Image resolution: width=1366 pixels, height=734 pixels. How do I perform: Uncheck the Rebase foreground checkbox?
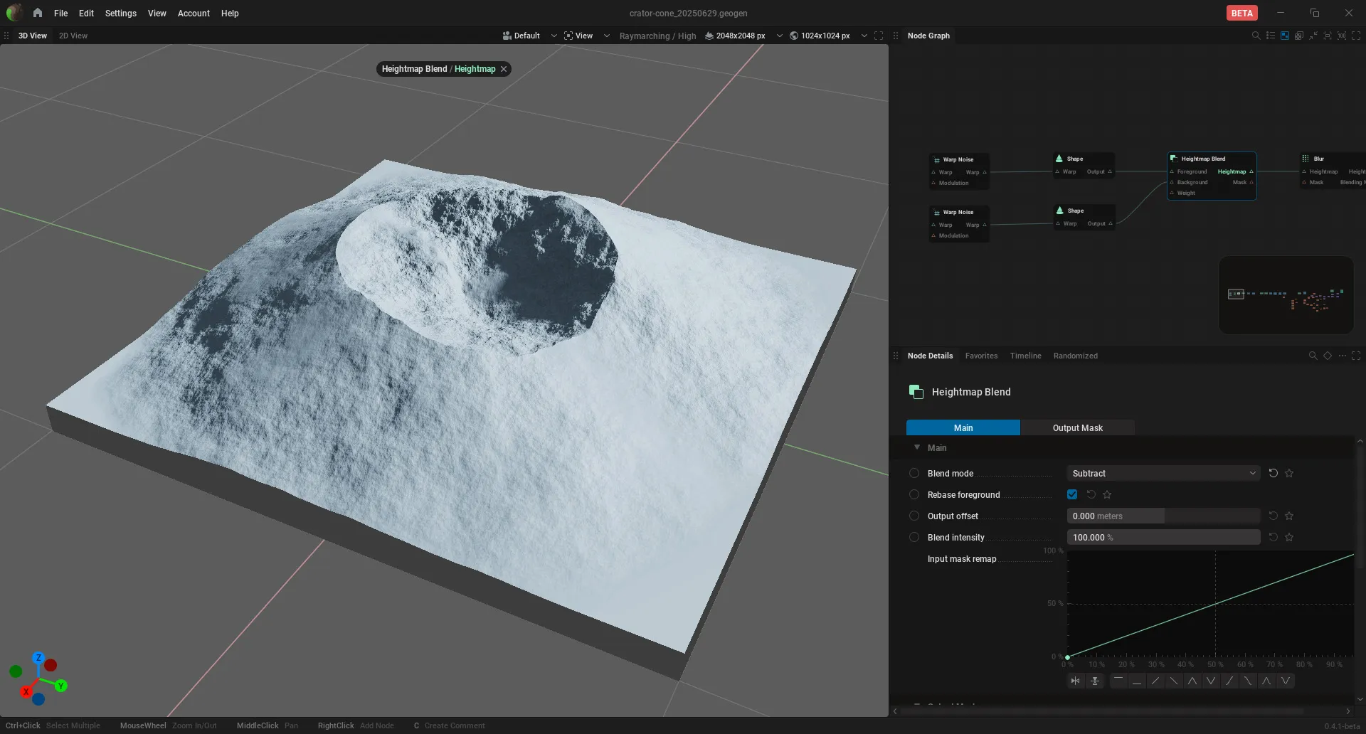coord(1072,494)
